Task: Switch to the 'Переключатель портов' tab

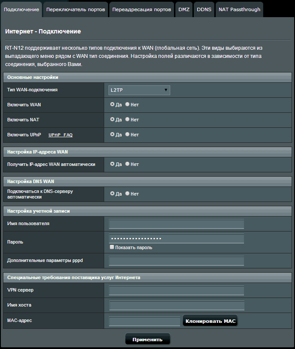Action: click(75, 9)
